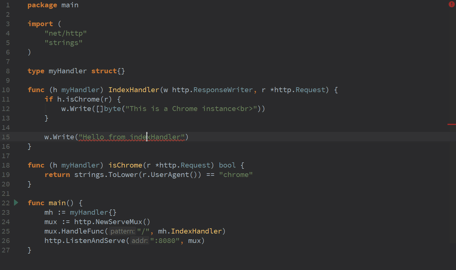The width and height of the screenshot is (456, 270).
Task: Click the ListenAndServe function call
Action: (96, 241)
